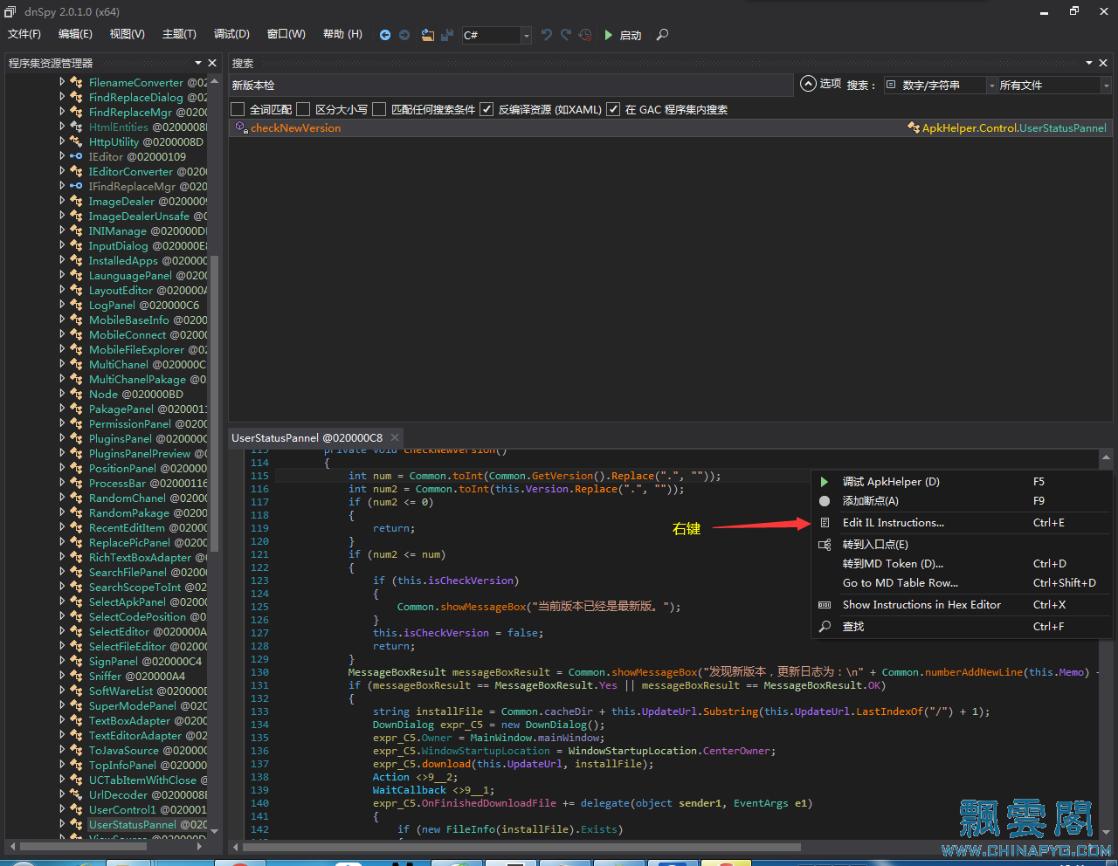Image resolution: width=1118 pixels, height=866 pixels.
Task: Click the green debug arrow icon in context menu
Action: pos(825,482)
